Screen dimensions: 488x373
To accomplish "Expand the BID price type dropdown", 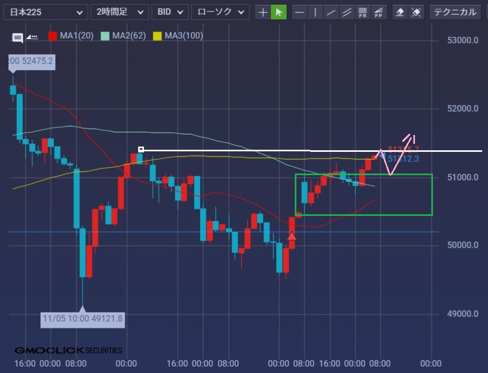I will pos(169,12).
